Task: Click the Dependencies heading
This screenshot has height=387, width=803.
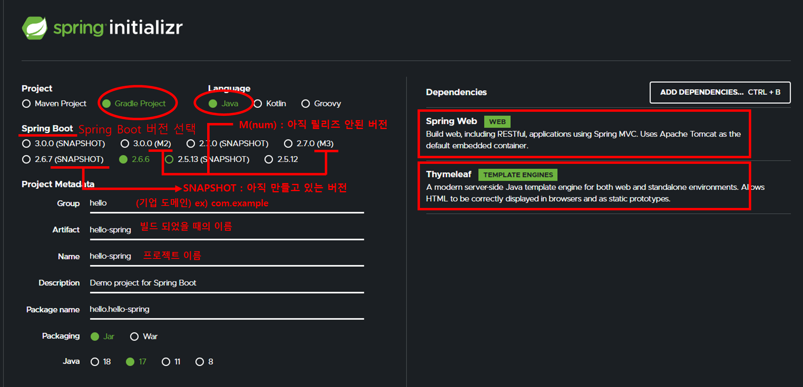Action: pyautogui.click(x=456, y=92)
